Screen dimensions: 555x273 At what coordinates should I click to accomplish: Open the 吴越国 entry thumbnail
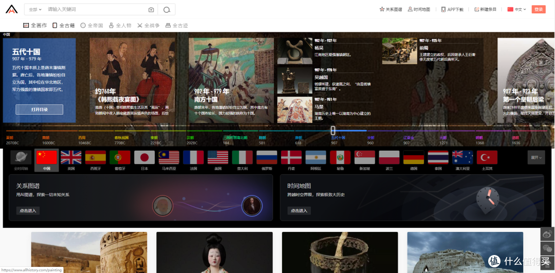tap(295, 80)
